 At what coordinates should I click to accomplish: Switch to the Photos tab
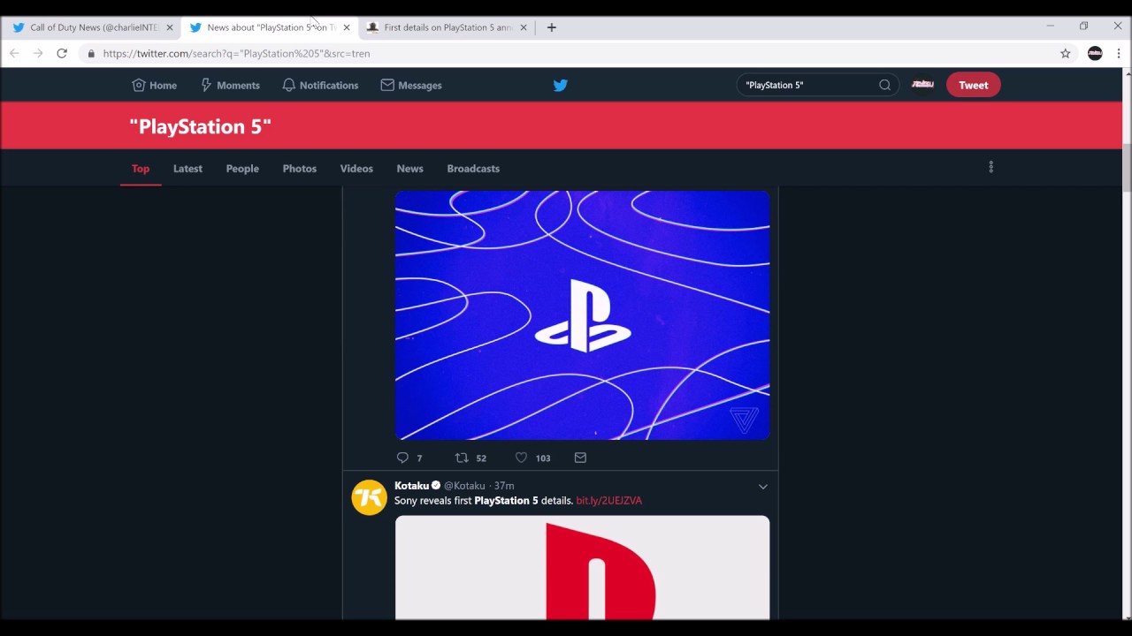coord(300,168)
